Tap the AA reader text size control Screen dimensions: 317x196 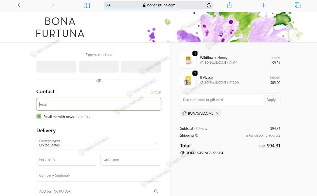(108, 5)
